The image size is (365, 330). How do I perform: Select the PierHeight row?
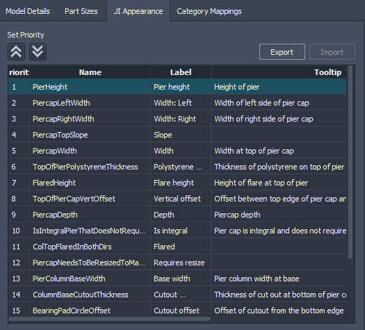point(177,87)
